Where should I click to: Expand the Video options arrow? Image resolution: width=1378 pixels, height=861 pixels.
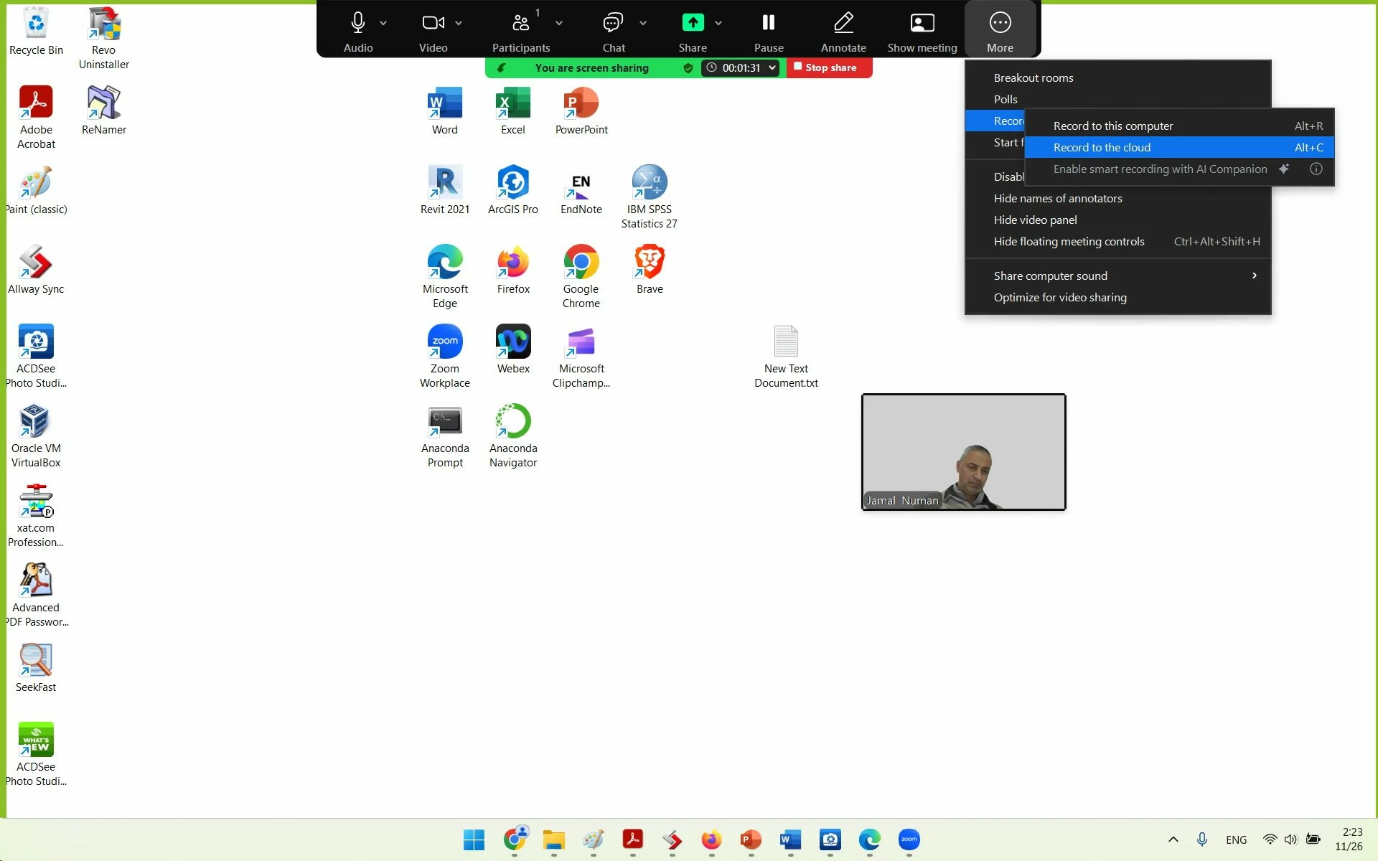[x=459, y=24]
